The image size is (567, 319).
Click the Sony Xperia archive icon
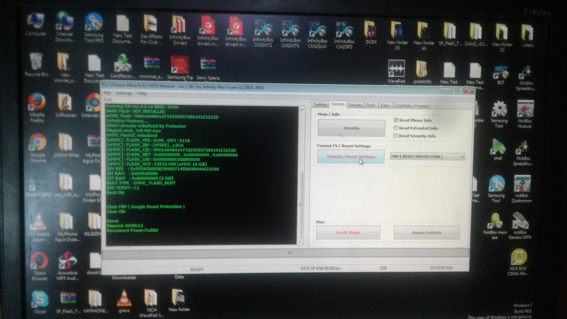point(208,69)
